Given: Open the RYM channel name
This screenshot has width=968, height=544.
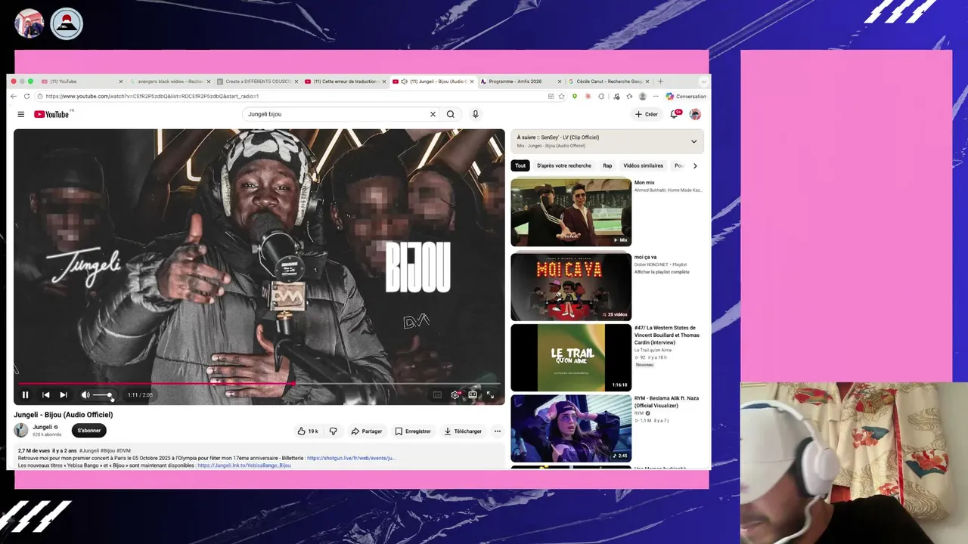Looking at the screenshot, I should click(x=639, y=413).
